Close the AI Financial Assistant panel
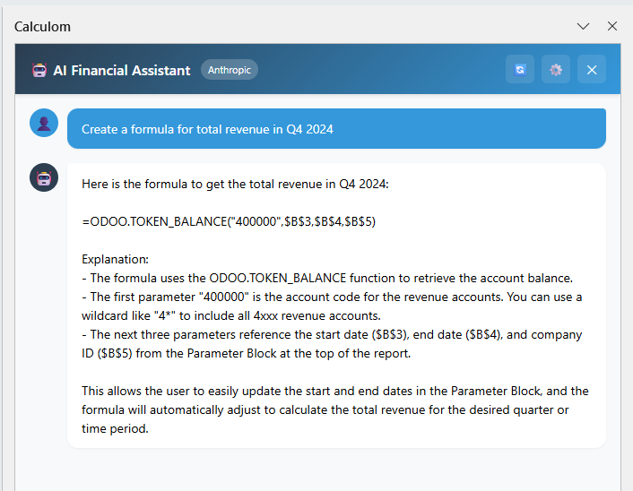The height and width of the screenshot is (491, 633). (592, 70)
